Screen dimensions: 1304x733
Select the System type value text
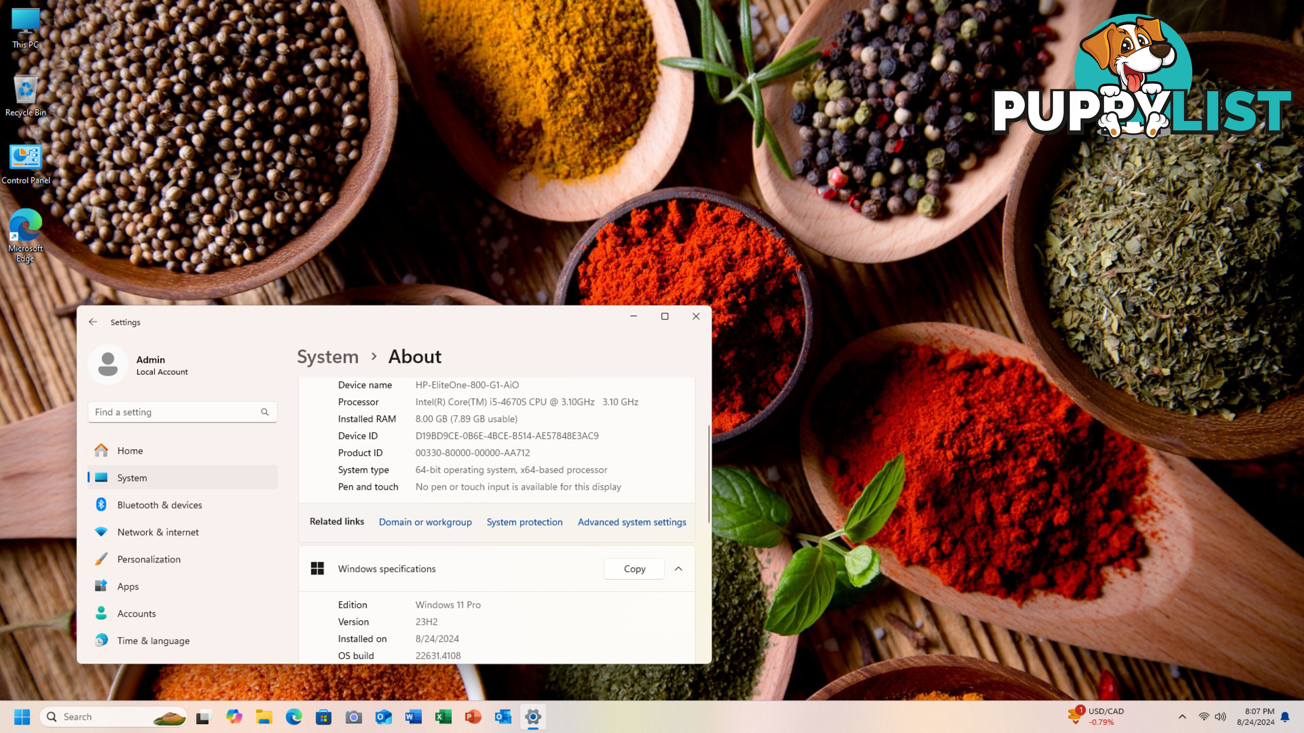pos(511,469)
